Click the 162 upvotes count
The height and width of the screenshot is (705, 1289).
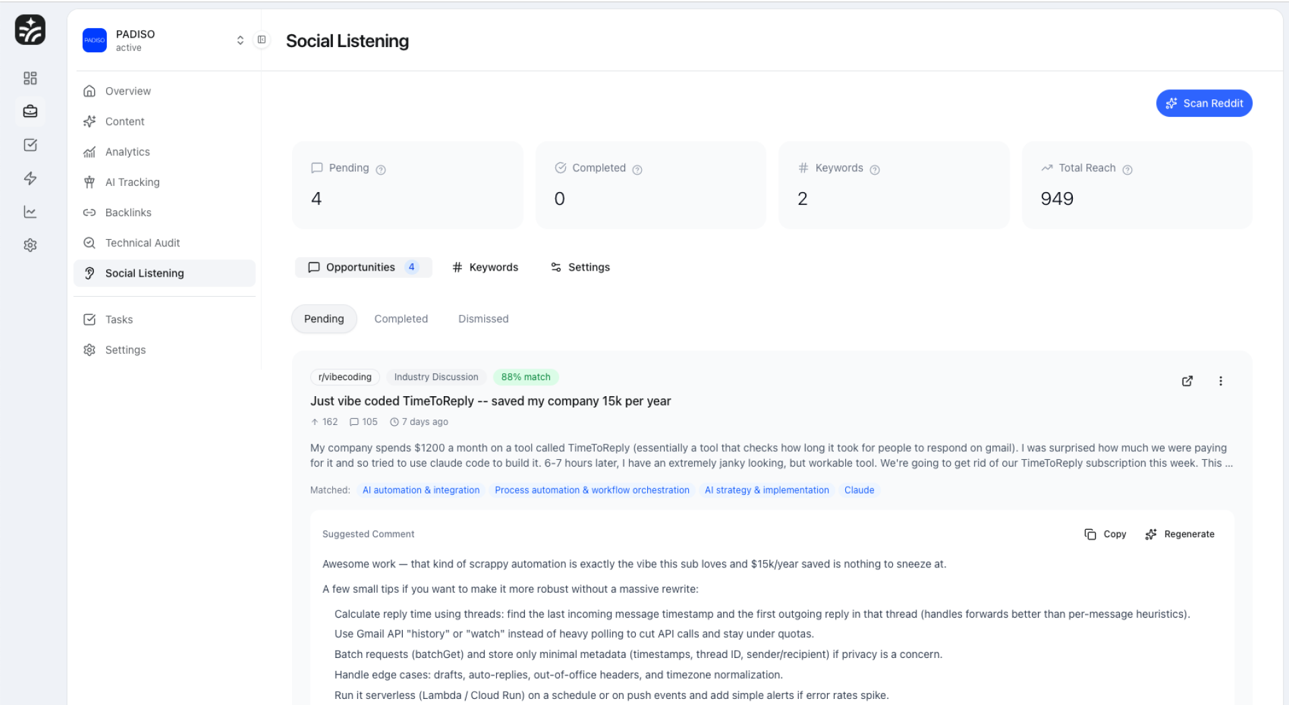coord(324,422)
